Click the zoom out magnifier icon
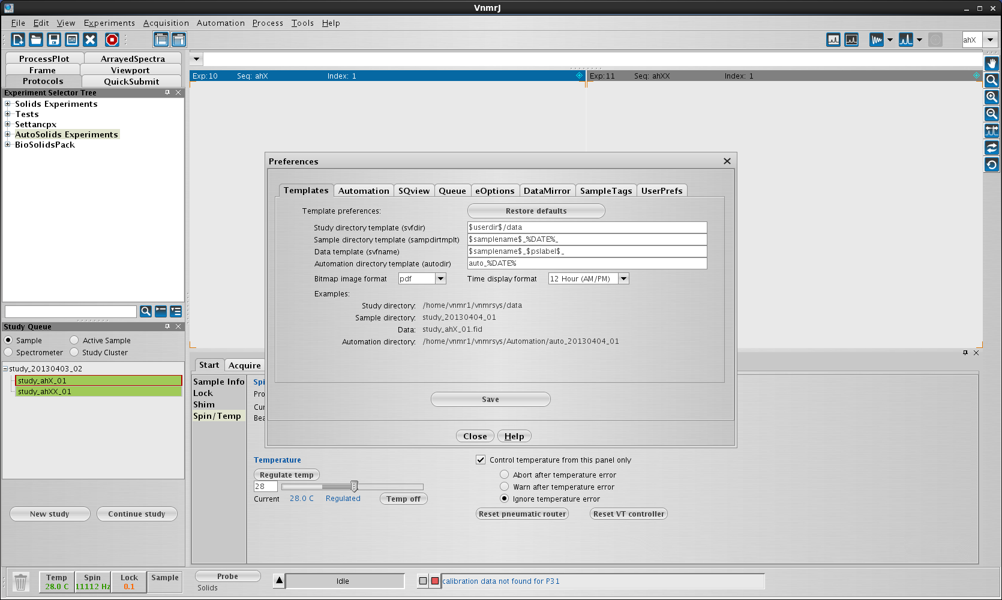The image size is (1002, 600). pyautogui.click(x=992, y=114)
